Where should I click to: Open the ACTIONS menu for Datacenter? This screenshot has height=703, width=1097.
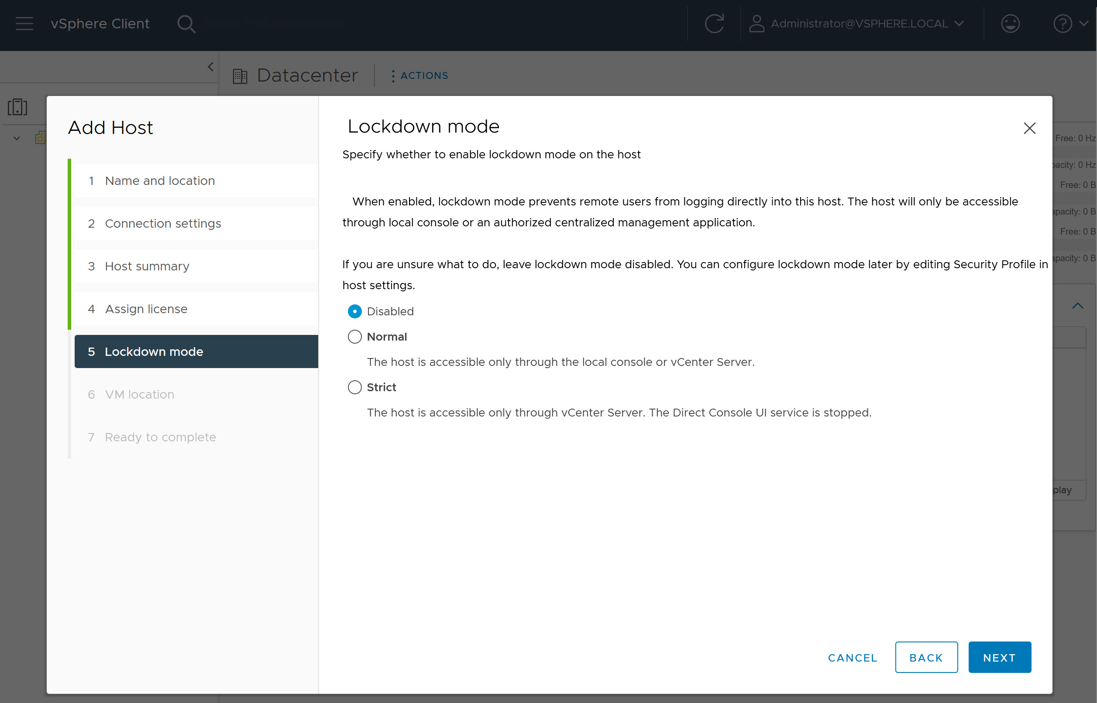pos(419,75)
